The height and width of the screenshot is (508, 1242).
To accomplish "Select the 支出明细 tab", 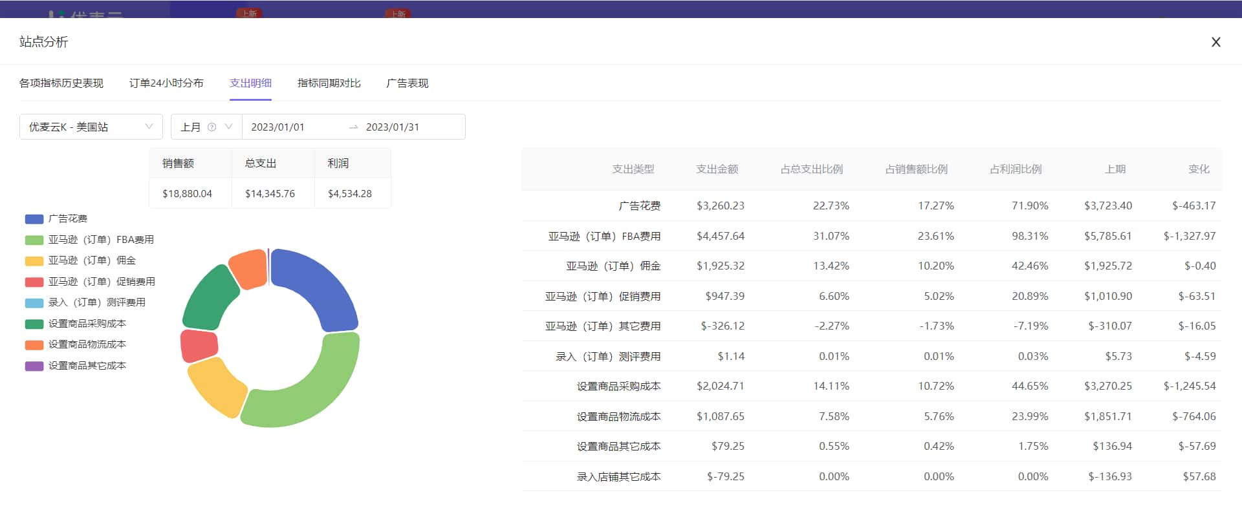I will 250,83.
